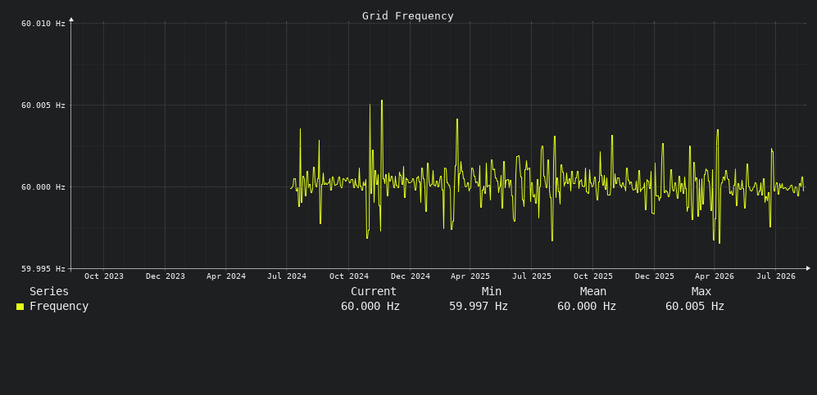The image size is (817, 395).
Task: Click the 60.005 Hz y-axis label
Action: tap(43, 105)
